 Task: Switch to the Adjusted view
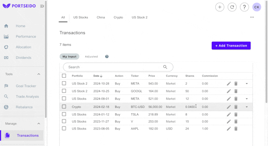click(x=91, y=57)
